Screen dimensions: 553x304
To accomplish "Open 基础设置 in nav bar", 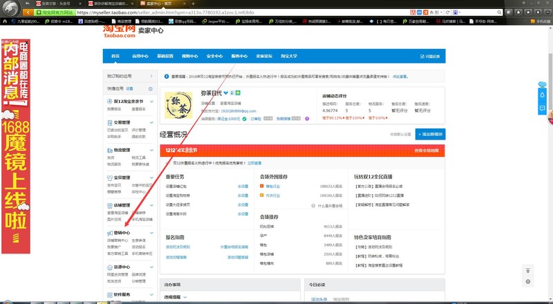I will 165,56.
